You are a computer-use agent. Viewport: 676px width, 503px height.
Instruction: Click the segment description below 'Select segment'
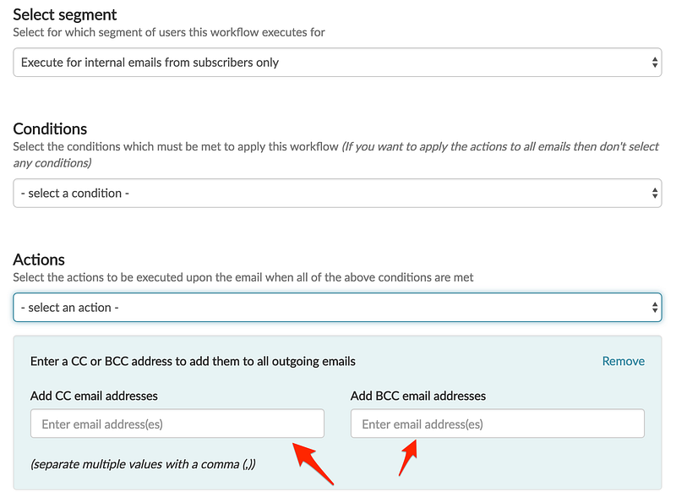click(x=169, y=32)
